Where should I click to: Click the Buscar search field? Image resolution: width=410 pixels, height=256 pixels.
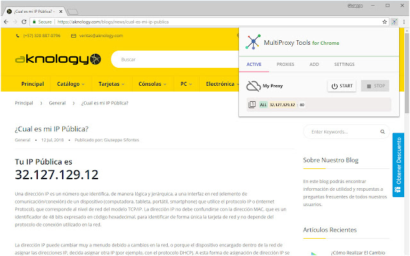pos(175,60)
